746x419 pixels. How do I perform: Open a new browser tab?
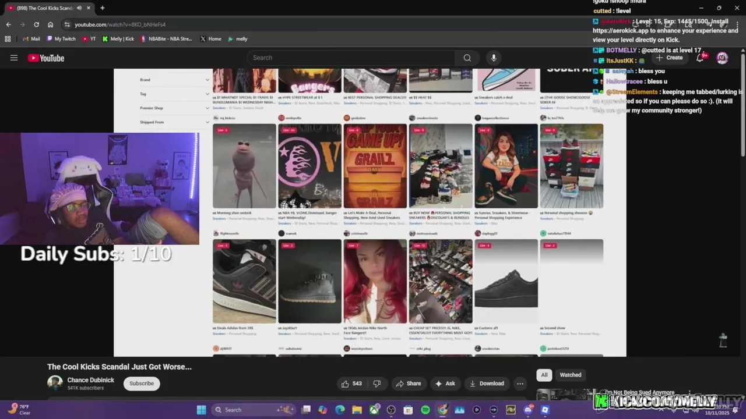click(x=102, y=8)
